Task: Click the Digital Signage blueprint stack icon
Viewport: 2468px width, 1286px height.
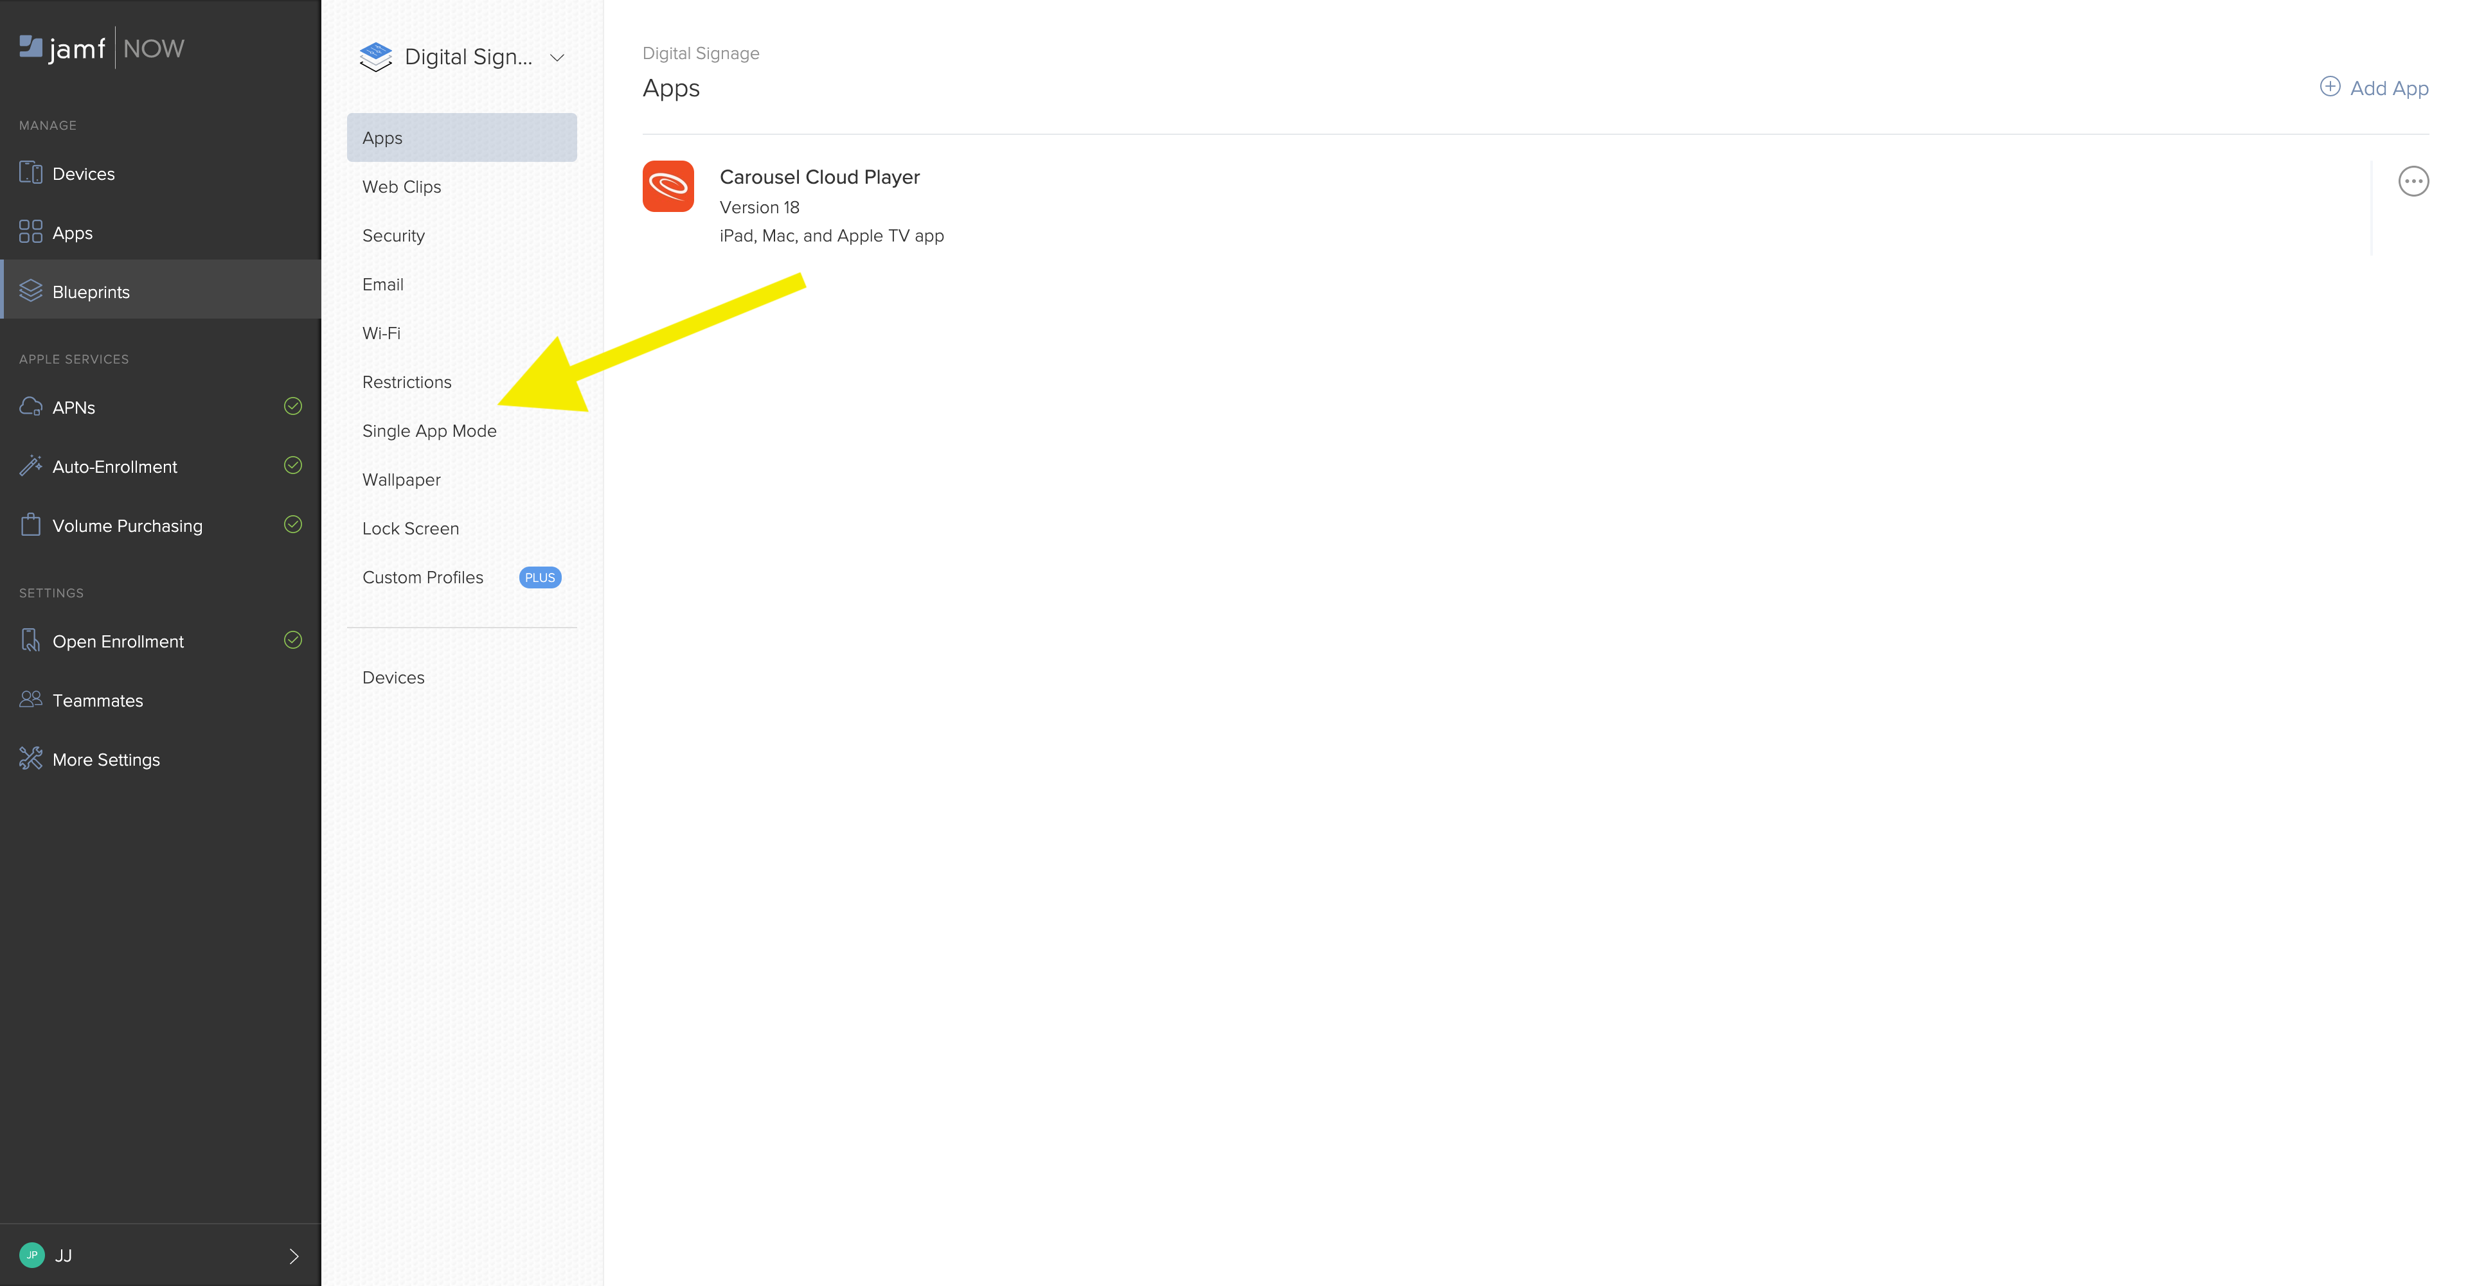Action: click(375, 55)
